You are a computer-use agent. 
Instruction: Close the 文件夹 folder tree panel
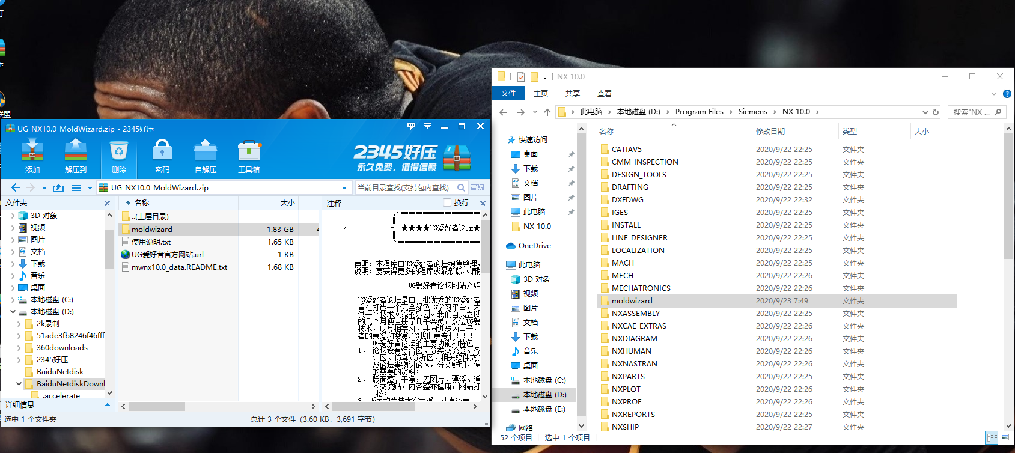click(x=107, y=203)
